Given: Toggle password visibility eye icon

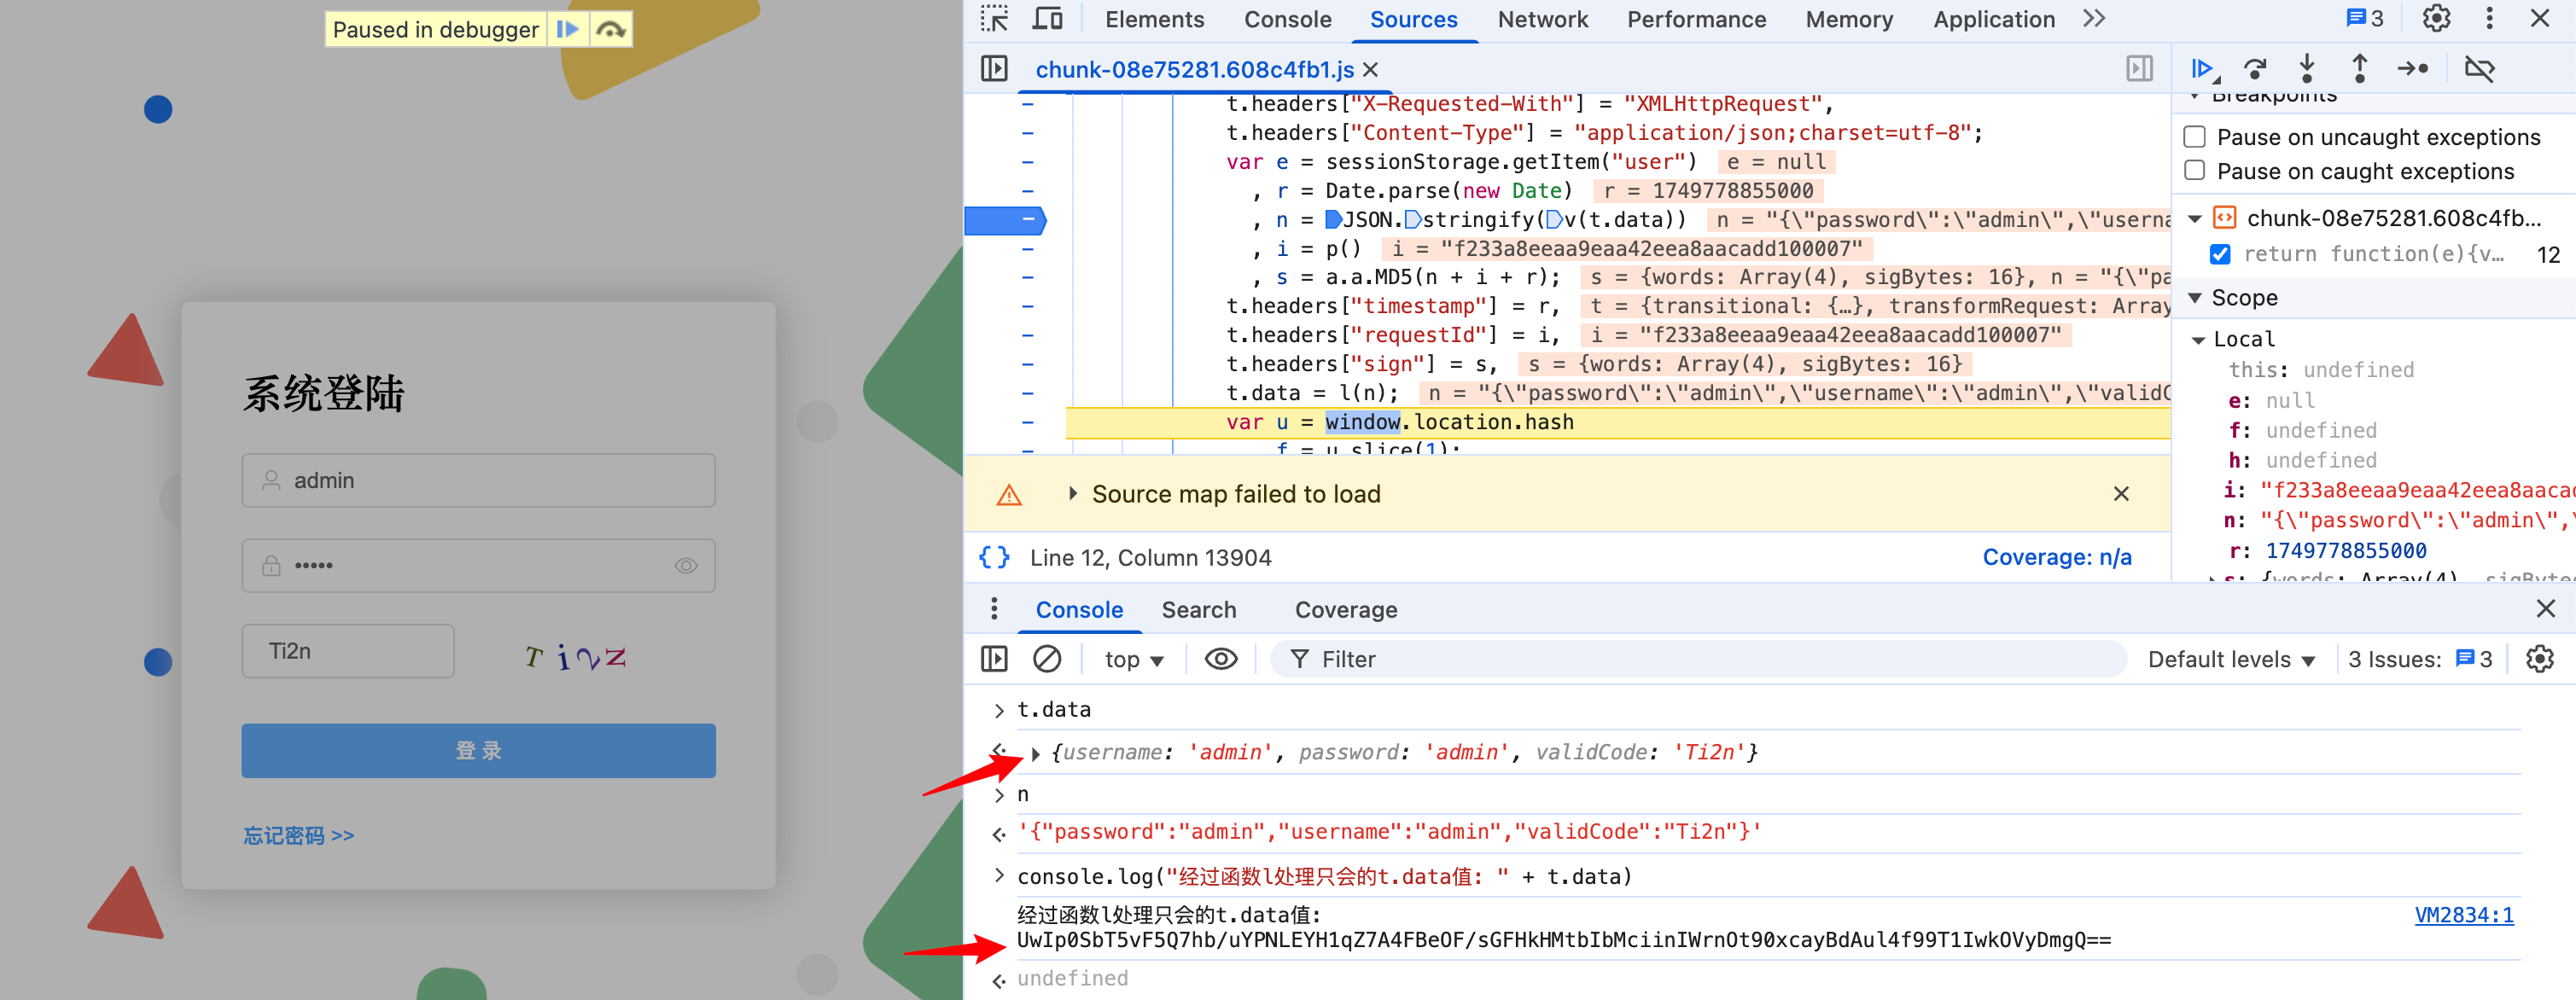Looking at the screenshot, I should click(685, 565).
